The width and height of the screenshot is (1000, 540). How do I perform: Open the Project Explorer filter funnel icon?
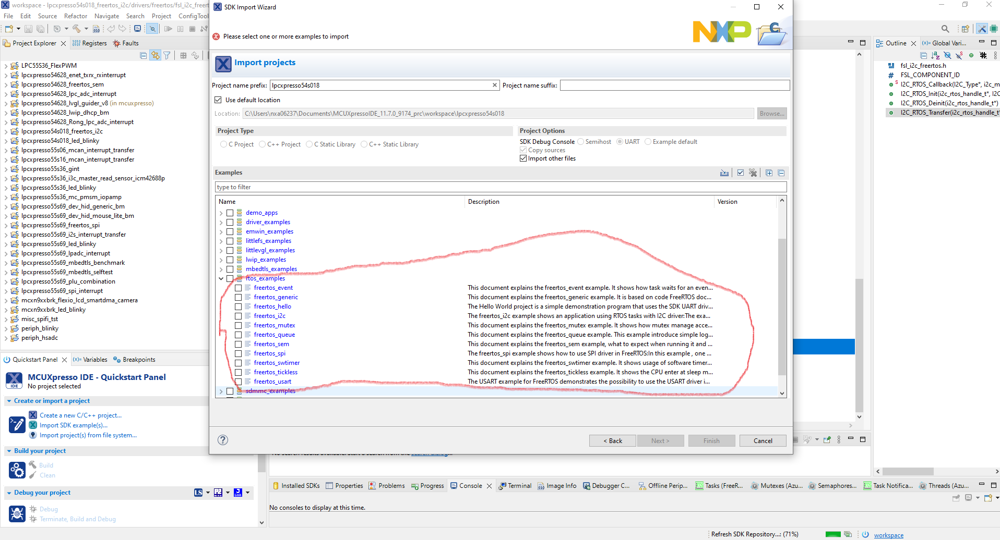click(167, 55)
